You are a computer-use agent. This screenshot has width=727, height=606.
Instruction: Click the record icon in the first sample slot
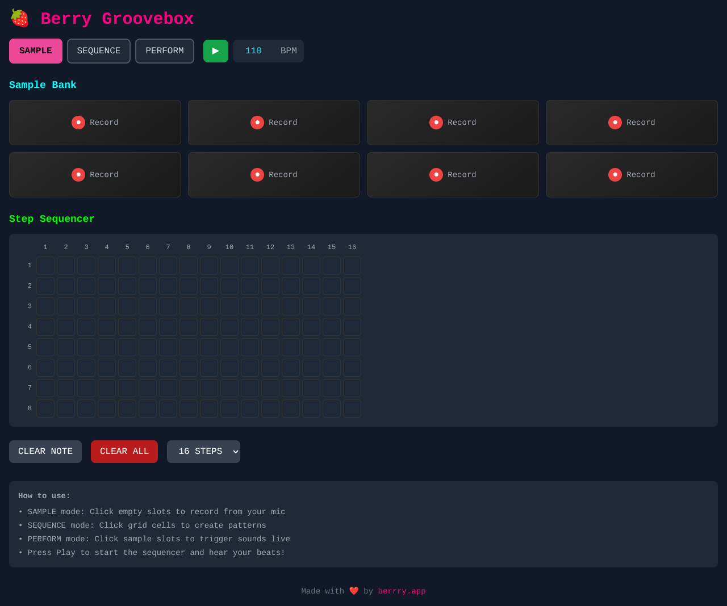(x=78, y=123)
